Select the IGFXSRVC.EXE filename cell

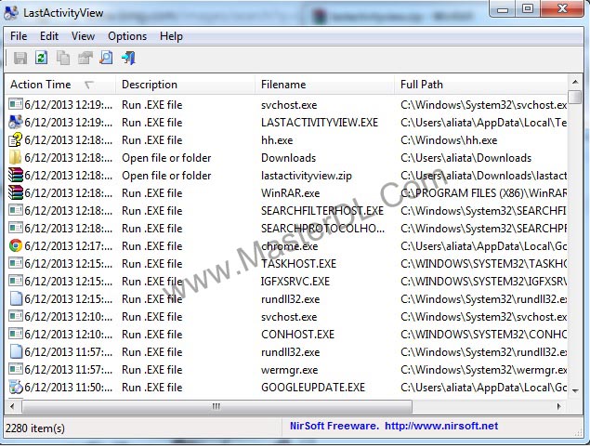pyautogui.click(x=295, y=282)
